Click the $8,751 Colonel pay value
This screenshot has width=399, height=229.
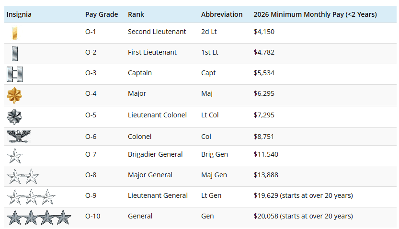click(264, 137)
